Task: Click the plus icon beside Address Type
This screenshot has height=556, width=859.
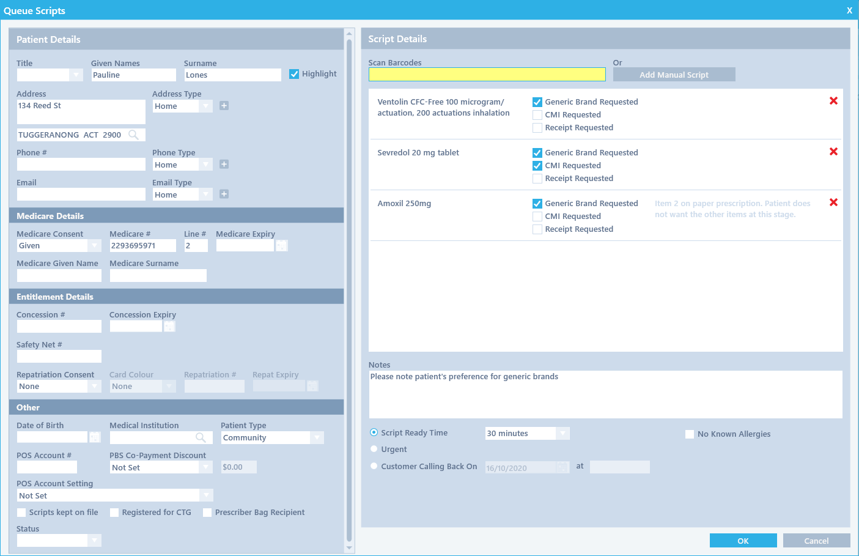Action: (224, 106)
